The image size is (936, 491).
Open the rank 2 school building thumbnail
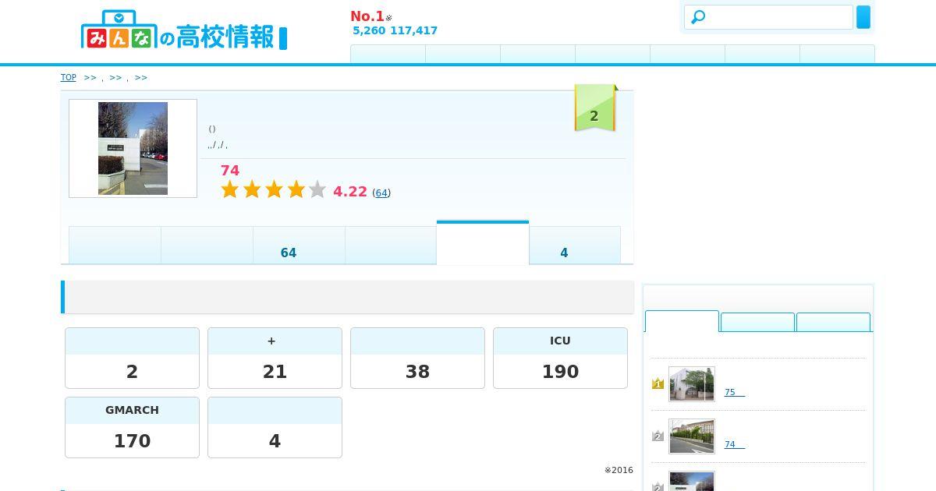pyautogui.click(x=692, y=436)
